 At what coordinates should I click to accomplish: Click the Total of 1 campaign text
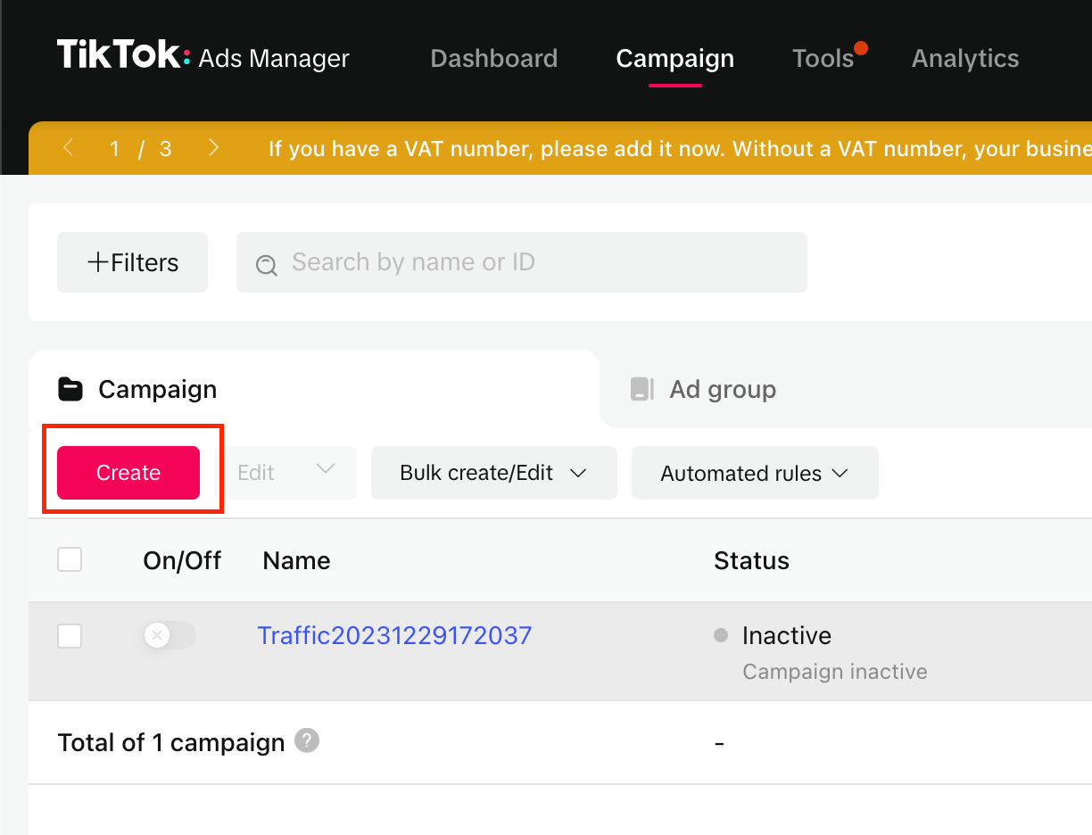(x=171, y=742)
